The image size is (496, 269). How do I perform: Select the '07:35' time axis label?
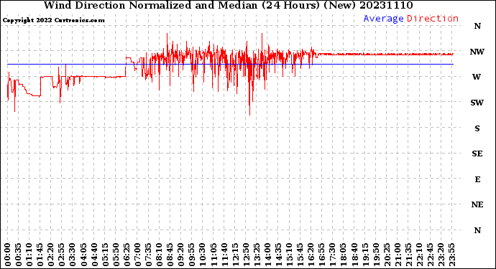pos(148,255)
